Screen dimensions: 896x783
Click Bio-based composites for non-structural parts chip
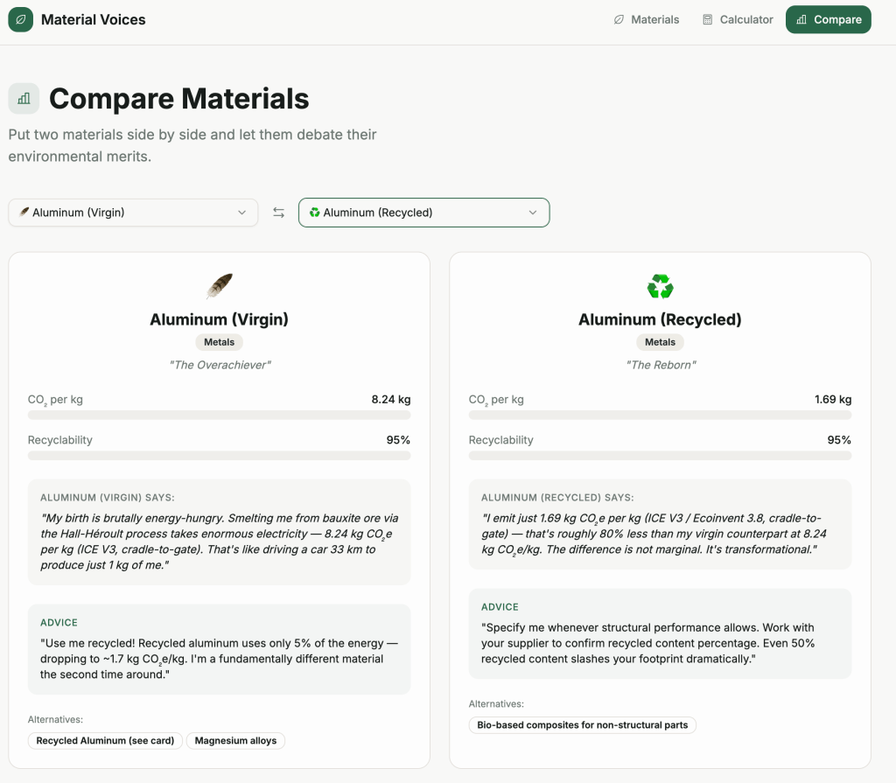click(583, 725)
